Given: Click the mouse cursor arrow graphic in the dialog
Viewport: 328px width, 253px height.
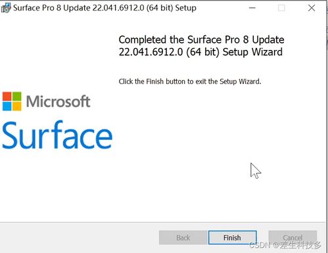Looking at the screenshot, I should click(x=256, y=171).
